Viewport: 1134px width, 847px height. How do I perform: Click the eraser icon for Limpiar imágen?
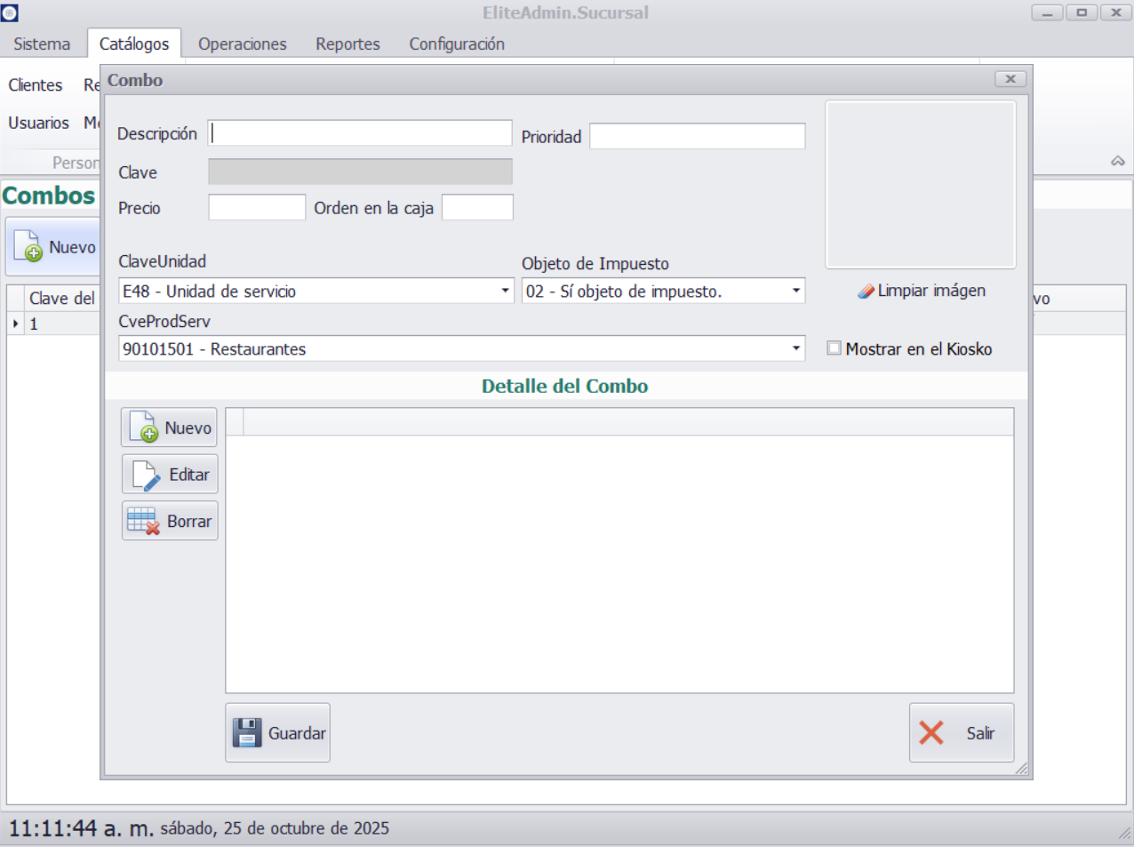pyautogui.click(x=866, y=292)
